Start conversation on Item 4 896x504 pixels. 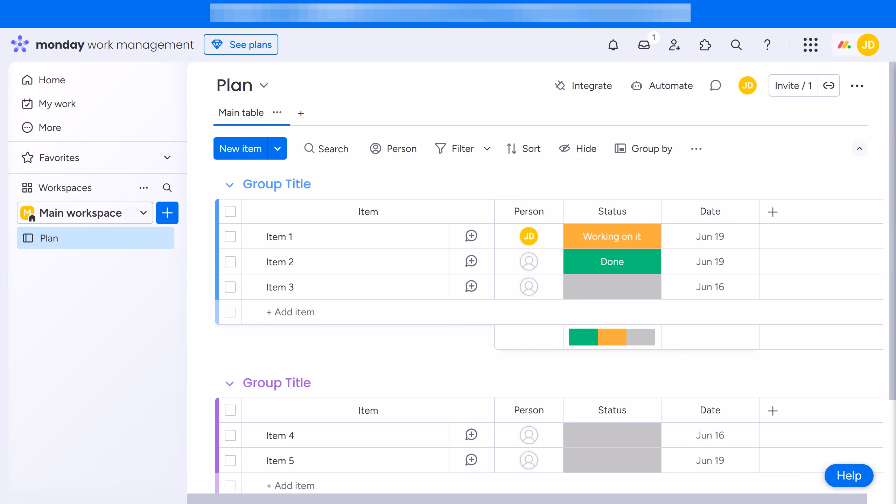point(471,435)
